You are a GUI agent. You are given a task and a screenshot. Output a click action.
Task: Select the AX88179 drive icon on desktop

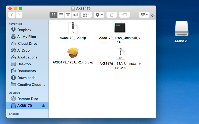coord(182,28)
